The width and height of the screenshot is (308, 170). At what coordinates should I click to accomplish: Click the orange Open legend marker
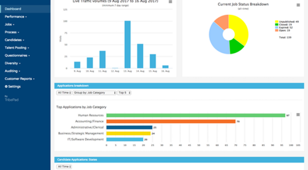tap(276, 30)
